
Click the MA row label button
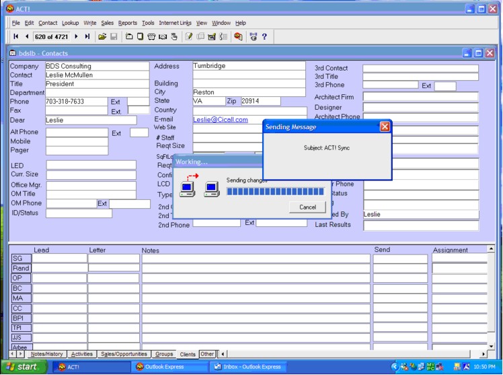[21, 298]
